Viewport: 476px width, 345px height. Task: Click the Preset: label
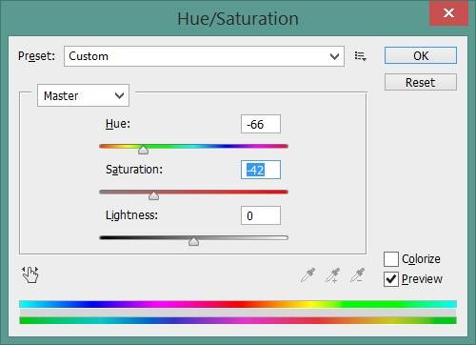tap(36, 56)
